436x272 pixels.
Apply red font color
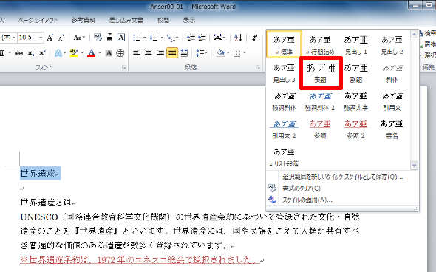(x=91, y=52)
